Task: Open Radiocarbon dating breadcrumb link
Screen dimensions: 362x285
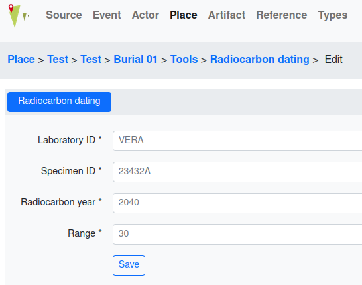Action: (x=260, y=59)
